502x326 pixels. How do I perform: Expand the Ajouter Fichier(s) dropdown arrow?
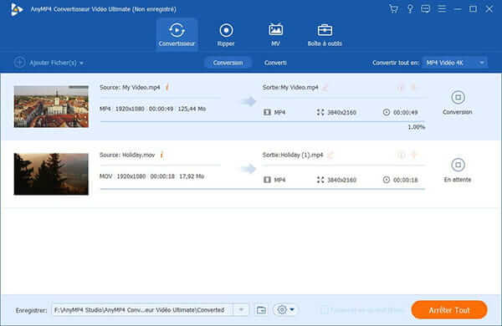tap(81, 63)
